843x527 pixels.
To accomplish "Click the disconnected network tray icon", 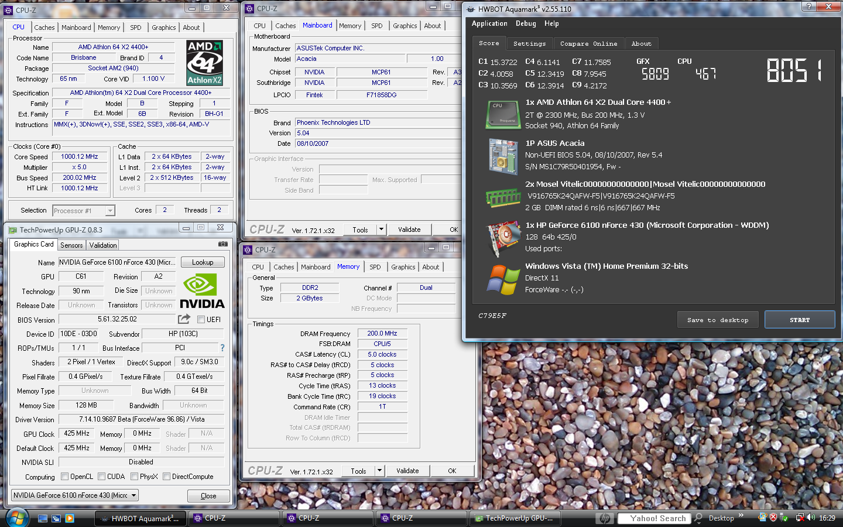I will click(800, 518).
